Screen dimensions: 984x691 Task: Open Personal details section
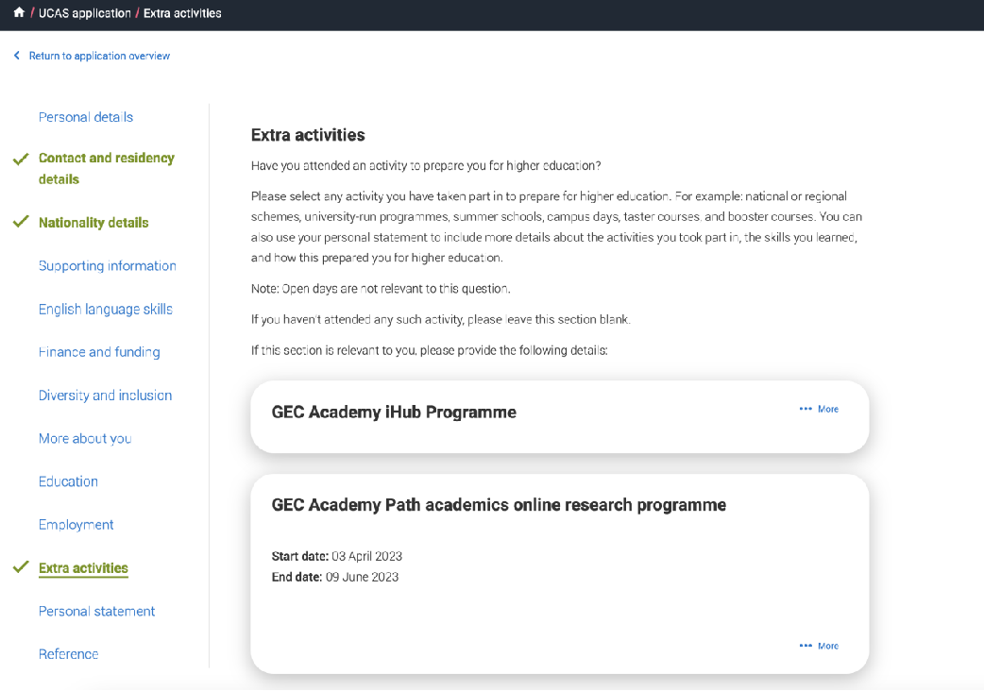click(86, 117)
